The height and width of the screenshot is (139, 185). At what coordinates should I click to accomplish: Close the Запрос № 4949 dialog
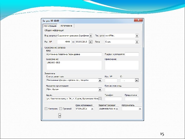138,20
